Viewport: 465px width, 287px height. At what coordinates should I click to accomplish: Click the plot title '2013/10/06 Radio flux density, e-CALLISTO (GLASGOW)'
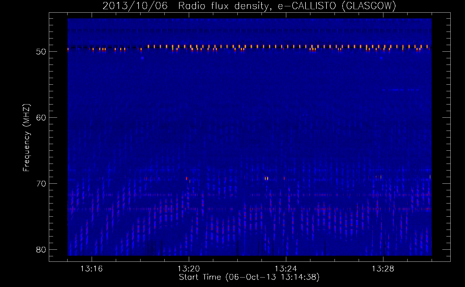249,6
